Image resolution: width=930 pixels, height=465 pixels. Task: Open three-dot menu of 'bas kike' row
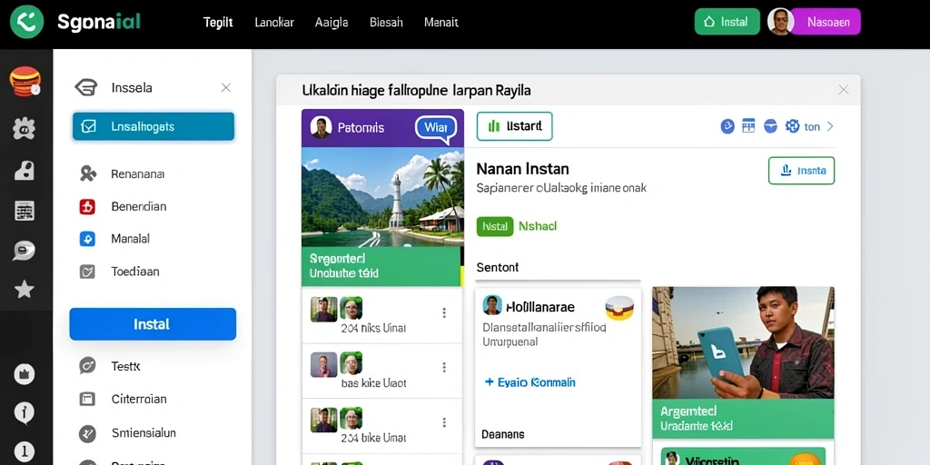tap(443, 368)
